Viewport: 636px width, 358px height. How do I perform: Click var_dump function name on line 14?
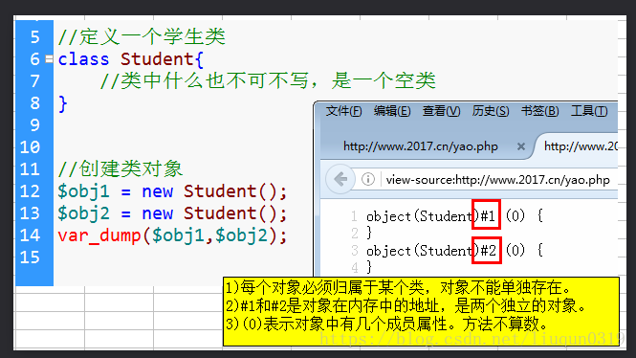pyautogui.click(x=99, y=235)
